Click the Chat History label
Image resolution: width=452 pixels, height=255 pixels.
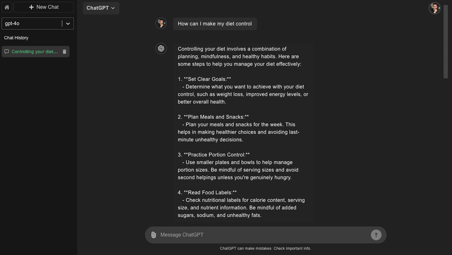(x=16, y=38)
